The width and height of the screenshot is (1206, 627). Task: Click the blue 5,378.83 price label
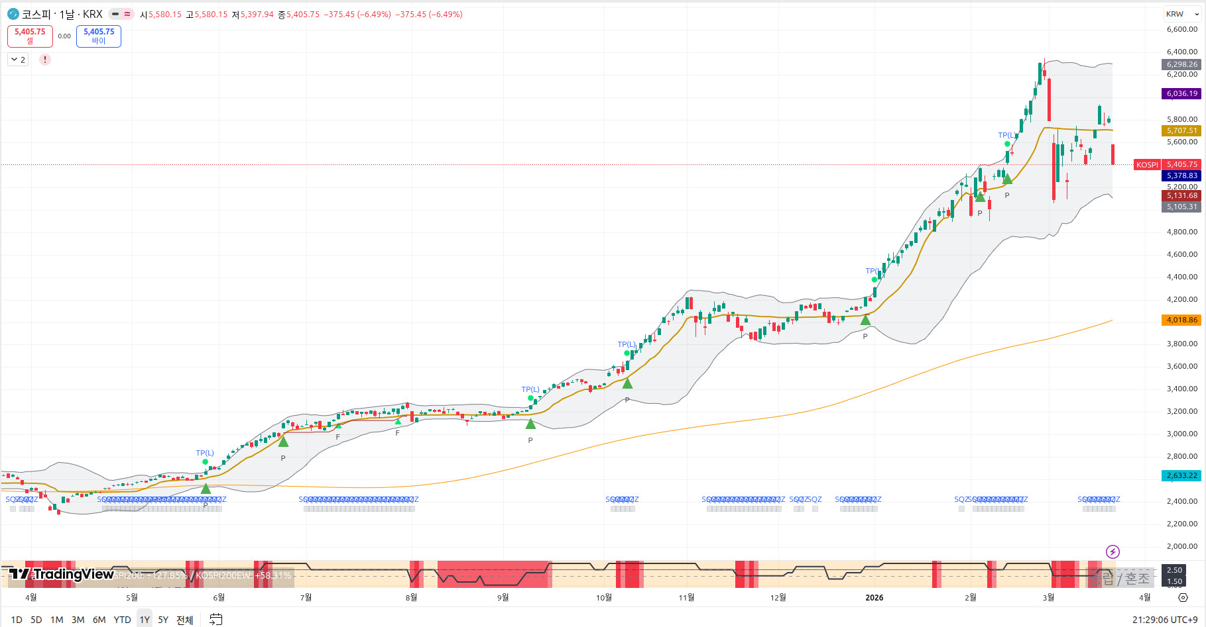click(x=1182, y=175)
